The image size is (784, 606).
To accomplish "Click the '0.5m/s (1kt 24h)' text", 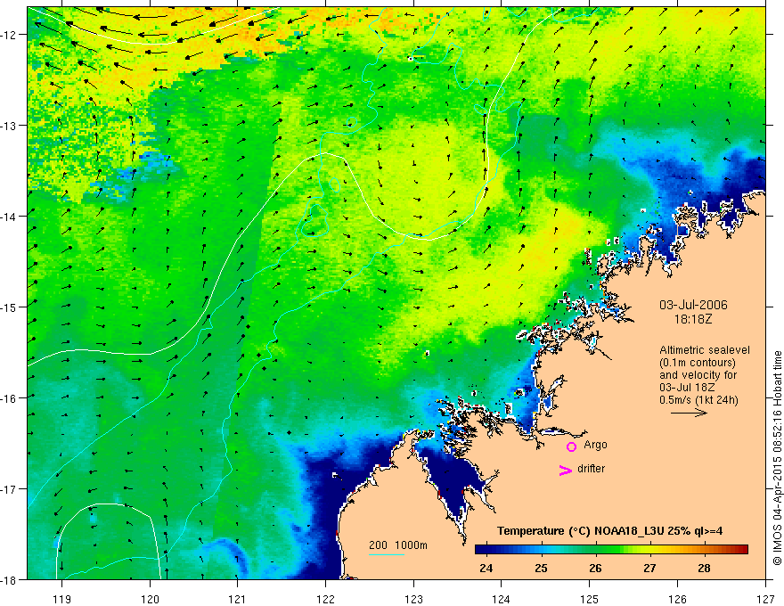I will tap(698, 400).
